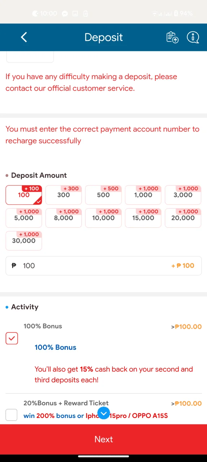The width and height of the screenshot is (207, 462).
Task: Choose the 30,000 deposit amount
Action: point(24,241)
